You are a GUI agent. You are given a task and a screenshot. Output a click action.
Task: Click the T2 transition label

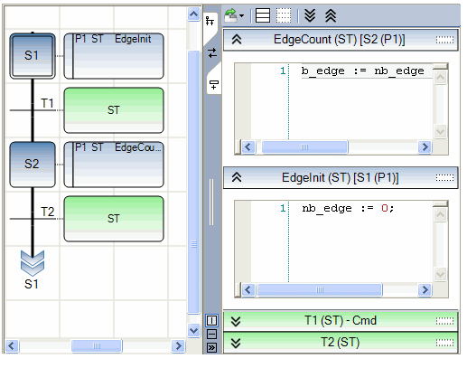pyautogui.click(x=47, y=212)
